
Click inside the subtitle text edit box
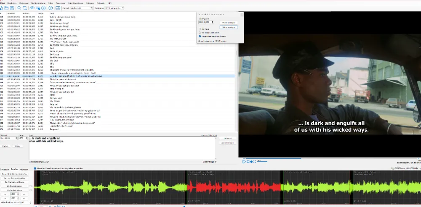[122, 148]
